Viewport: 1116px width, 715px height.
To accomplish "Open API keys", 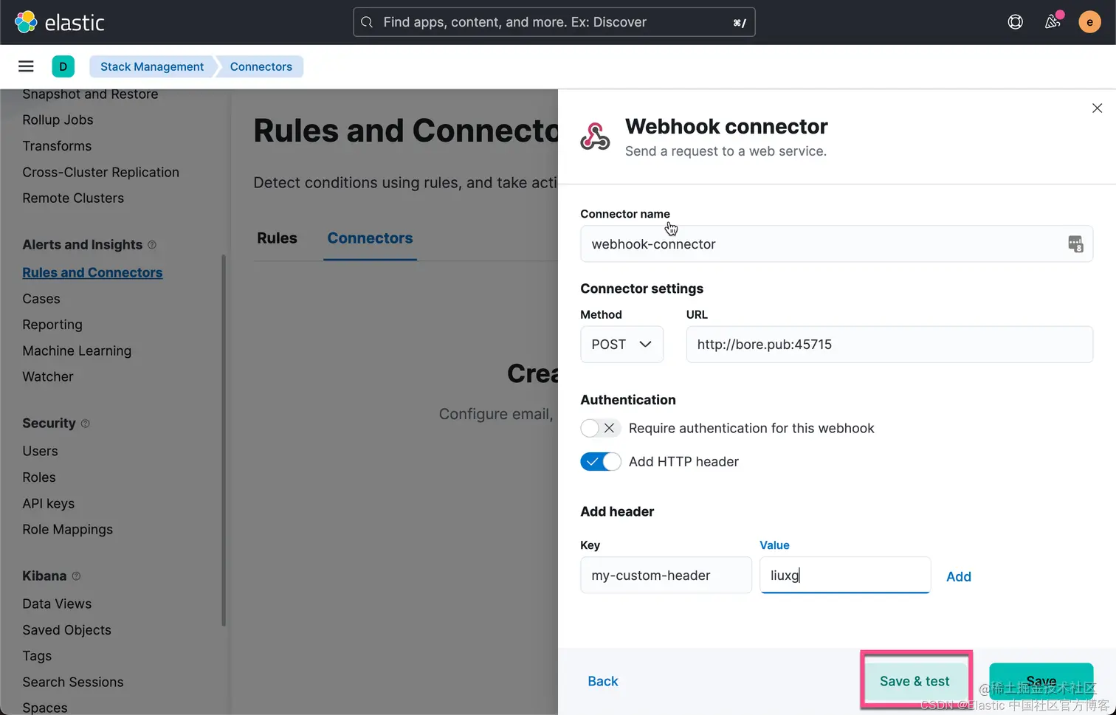I will point(49,503).
